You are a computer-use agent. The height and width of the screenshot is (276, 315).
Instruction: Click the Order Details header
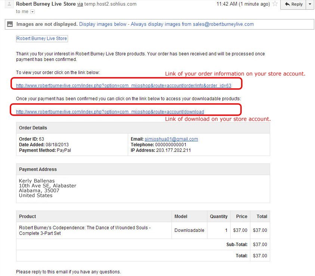143,128
